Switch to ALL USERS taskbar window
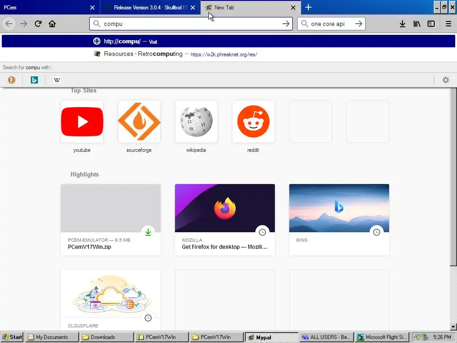457x343 pixels. click(x=327, y=337)
